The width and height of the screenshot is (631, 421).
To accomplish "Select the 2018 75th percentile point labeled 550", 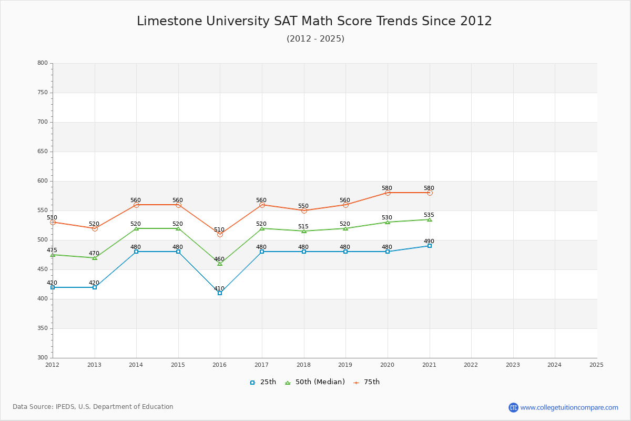I will pos(304,210).
